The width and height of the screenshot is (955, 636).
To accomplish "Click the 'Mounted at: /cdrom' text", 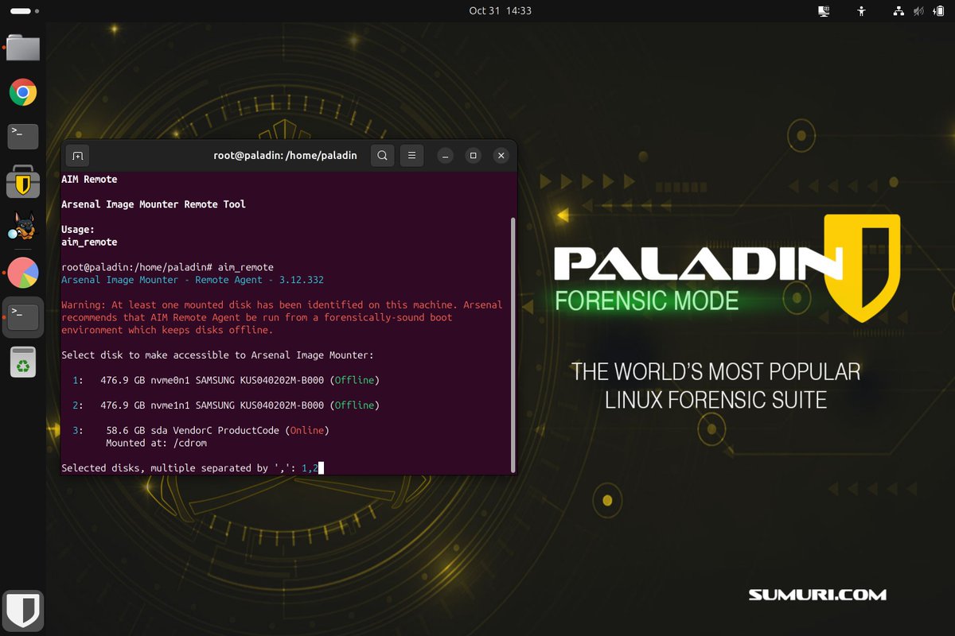I will pos(156,444).
